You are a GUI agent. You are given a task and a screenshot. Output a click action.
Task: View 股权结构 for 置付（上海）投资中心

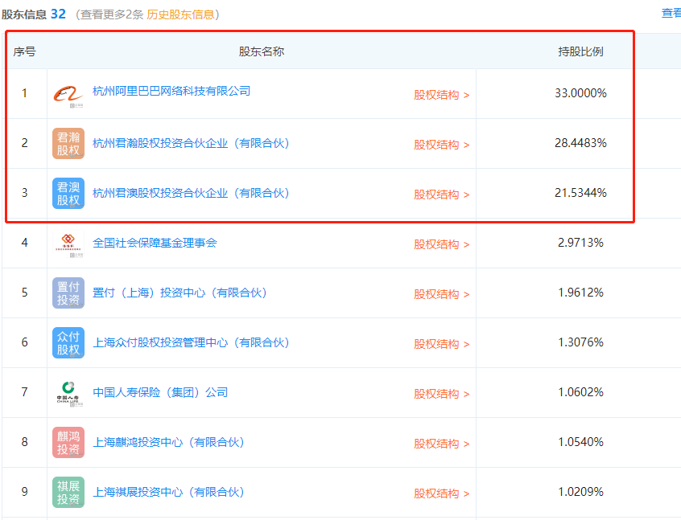pos(441,294)
